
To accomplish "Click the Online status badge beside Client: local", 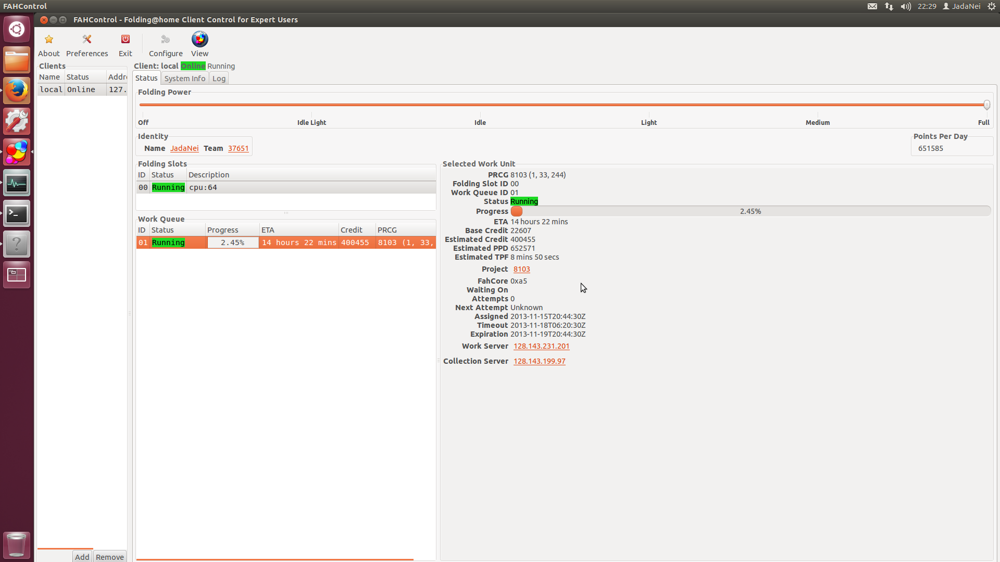I will pyautogui.click(x=193, y=66).
